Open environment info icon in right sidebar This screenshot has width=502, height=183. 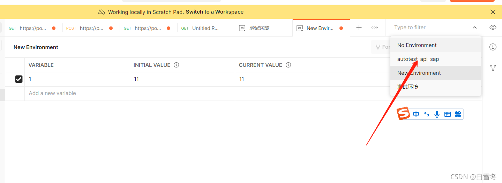493,47
